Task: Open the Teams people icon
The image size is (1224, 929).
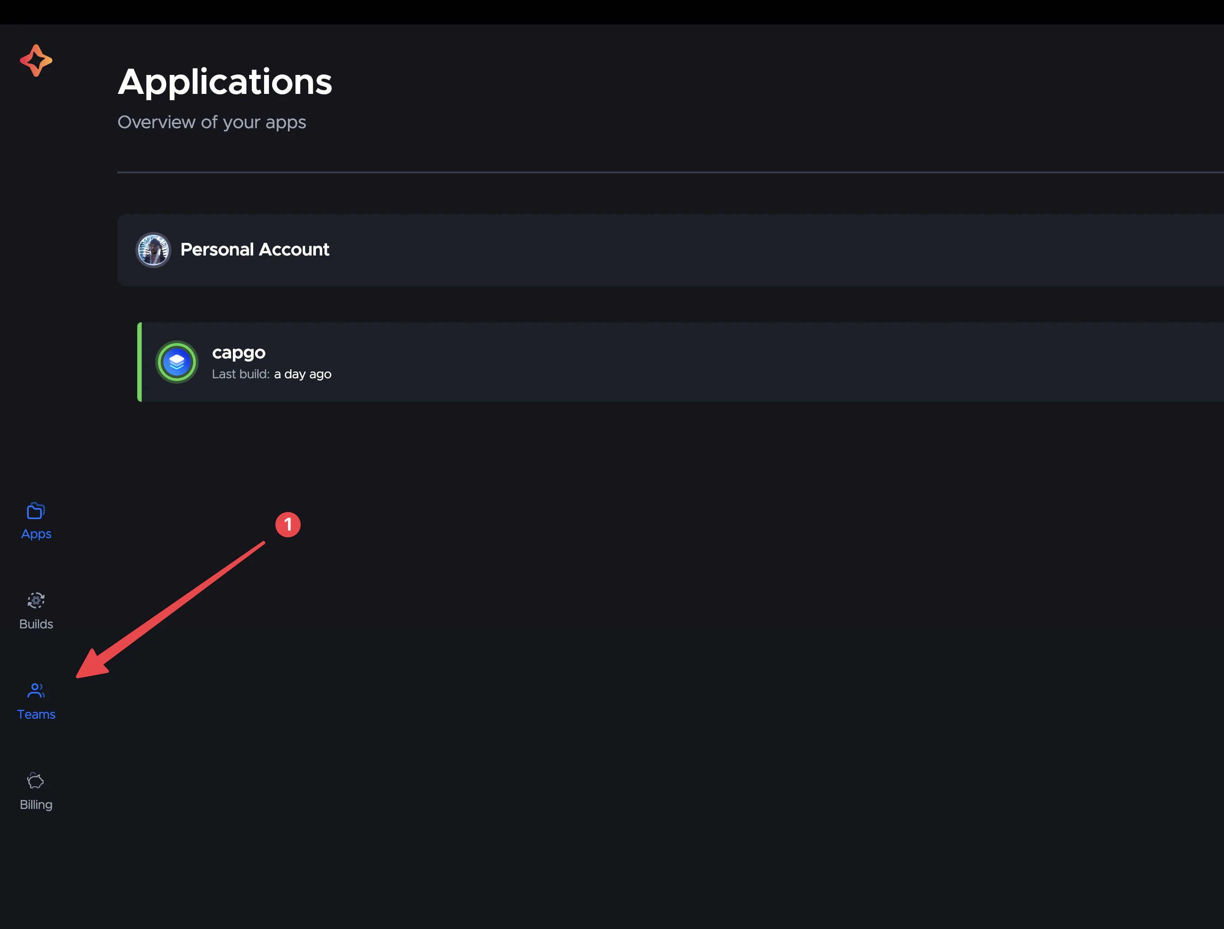Action: [36, 690]
